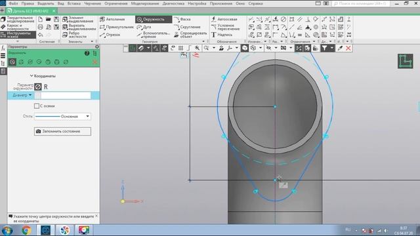420x236 pixels.
Task: Open the Справка menu
Action: coord(255,3)
